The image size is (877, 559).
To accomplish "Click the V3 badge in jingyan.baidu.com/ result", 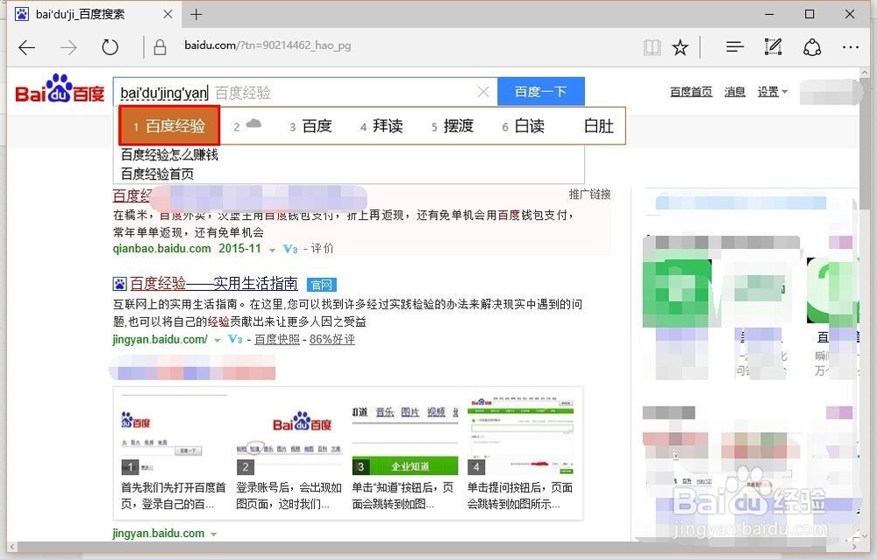I will pyautogui.click(x=235, y=339).
